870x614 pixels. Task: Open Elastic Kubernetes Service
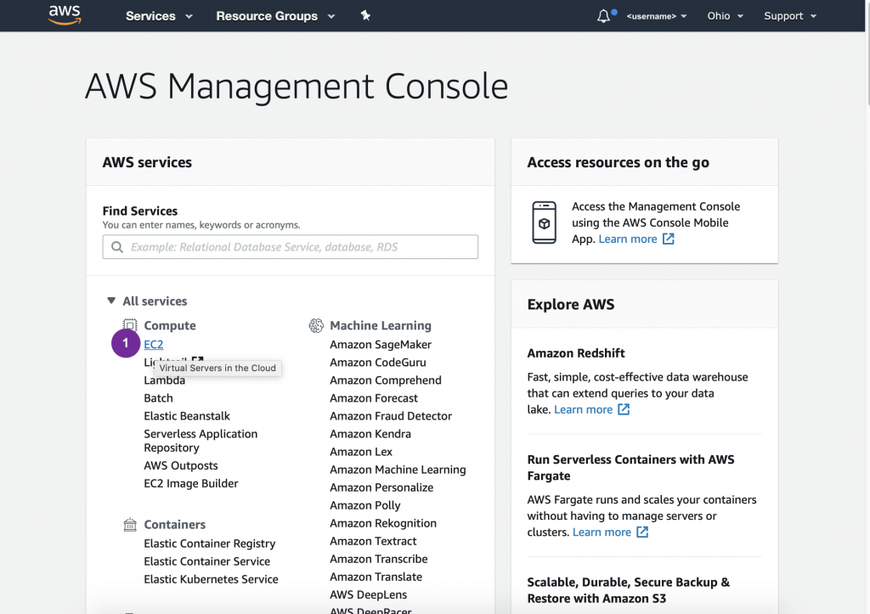(211, 579)
